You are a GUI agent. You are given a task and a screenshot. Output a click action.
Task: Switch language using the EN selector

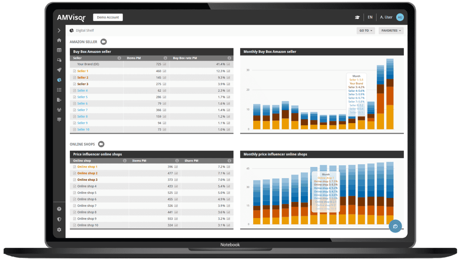pyautogui.click(x=370, y=17)
